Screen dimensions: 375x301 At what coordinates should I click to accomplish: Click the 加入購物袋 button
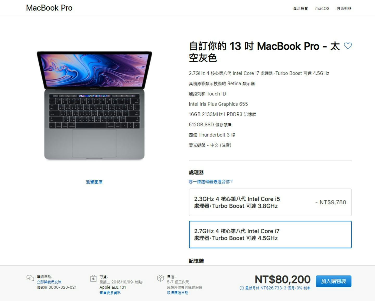point(334,281)
